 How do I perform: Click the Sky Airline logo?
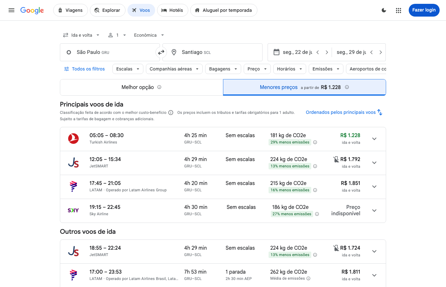[73, 210]
